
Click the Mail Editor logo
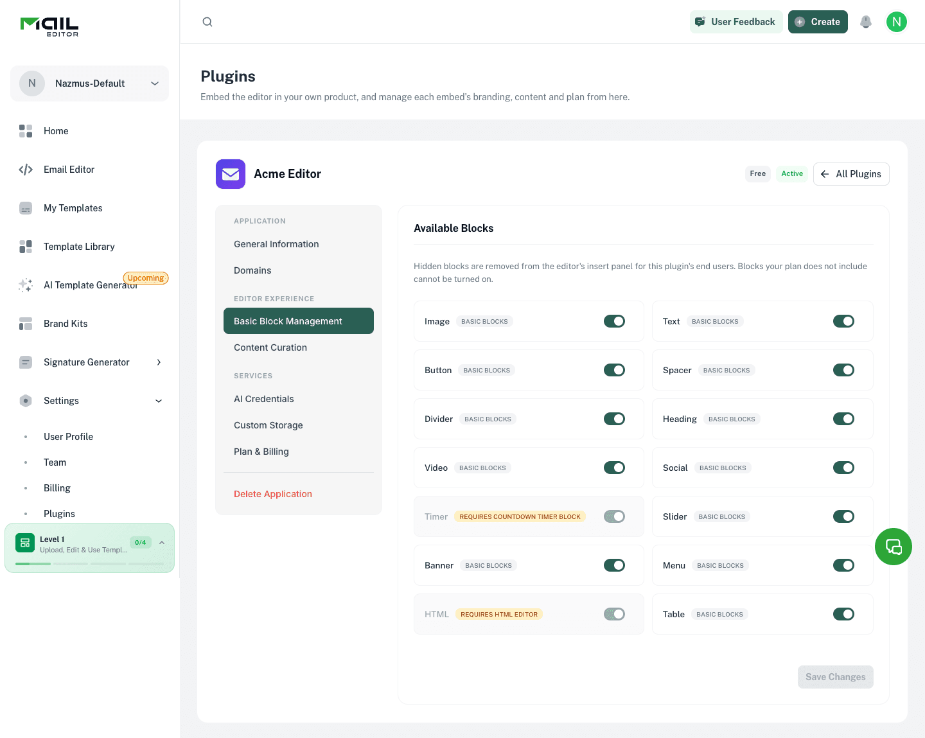(49, 26)
